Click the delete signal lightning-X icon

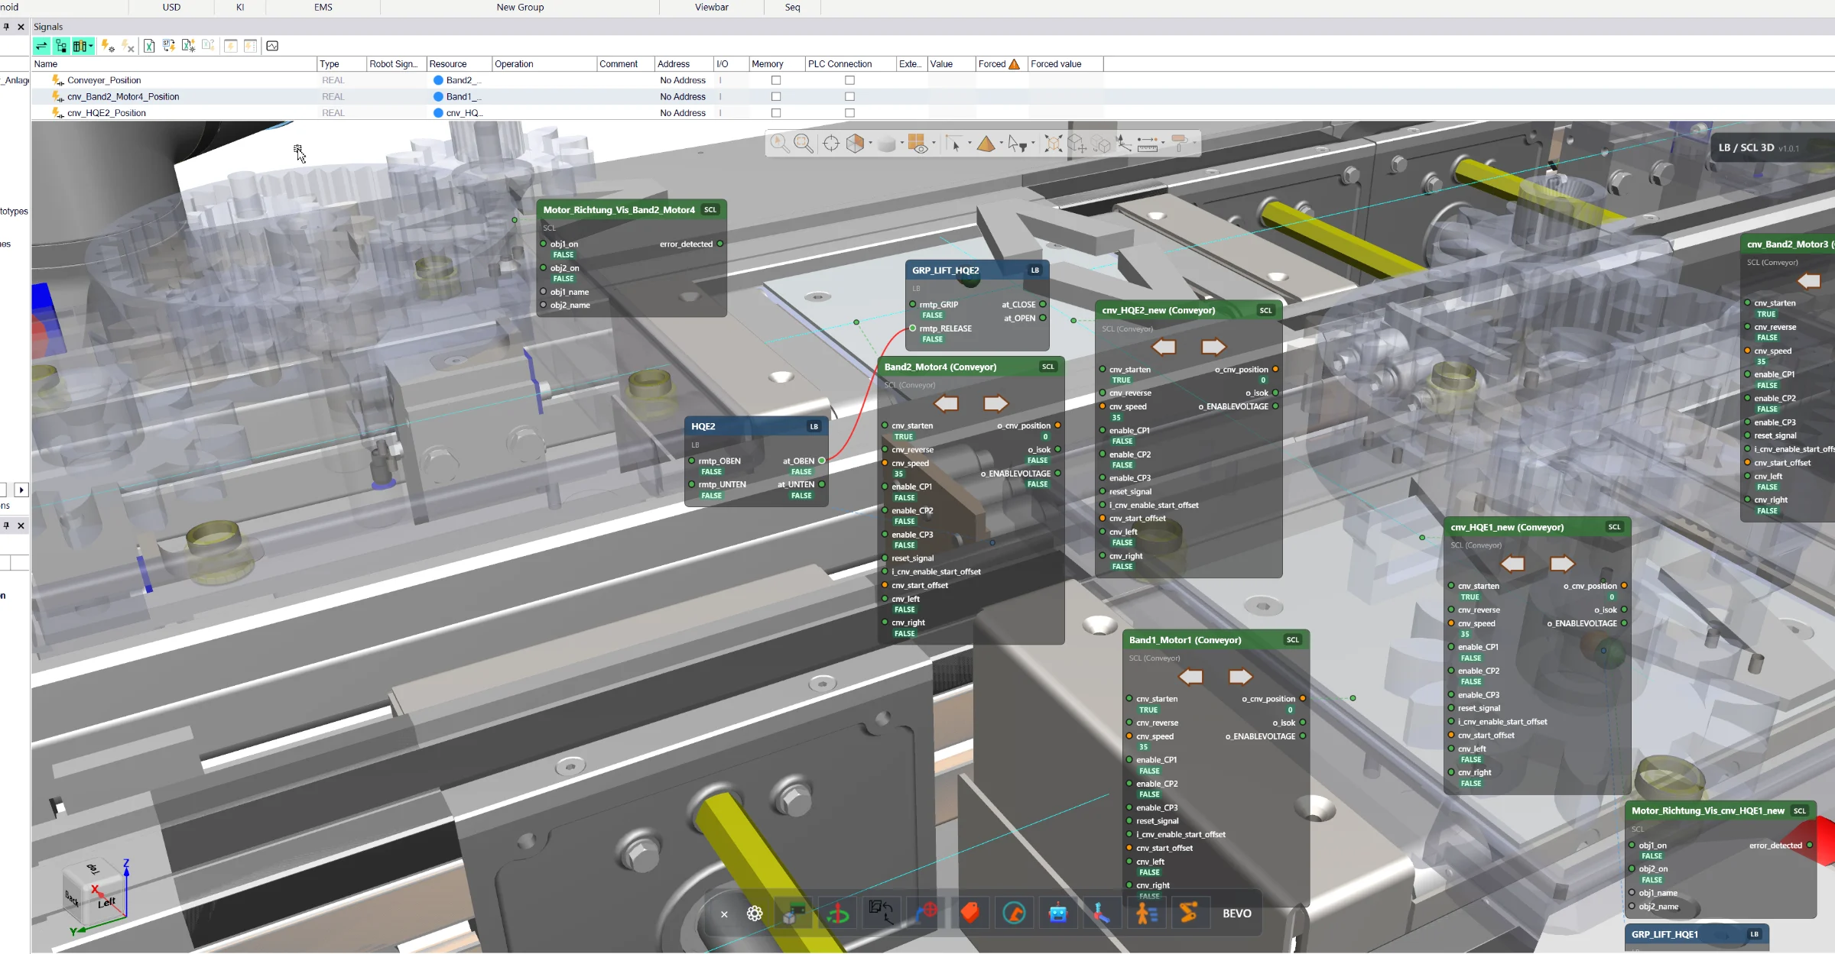coord(128,46)
